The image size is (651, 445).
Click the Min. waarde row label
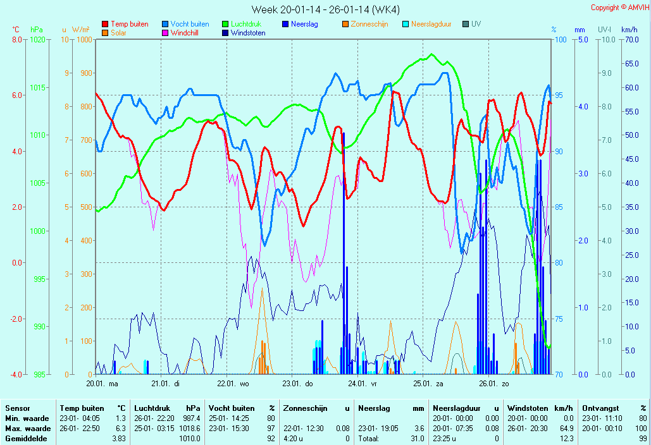[x=23, y=418]
